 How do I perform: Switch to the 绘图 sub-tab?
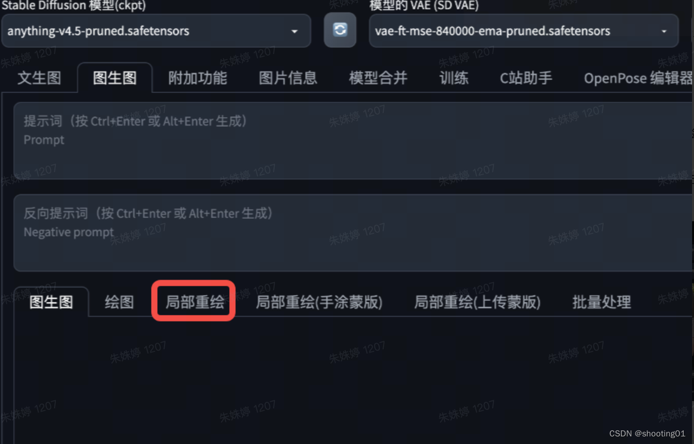click(119, 302)
